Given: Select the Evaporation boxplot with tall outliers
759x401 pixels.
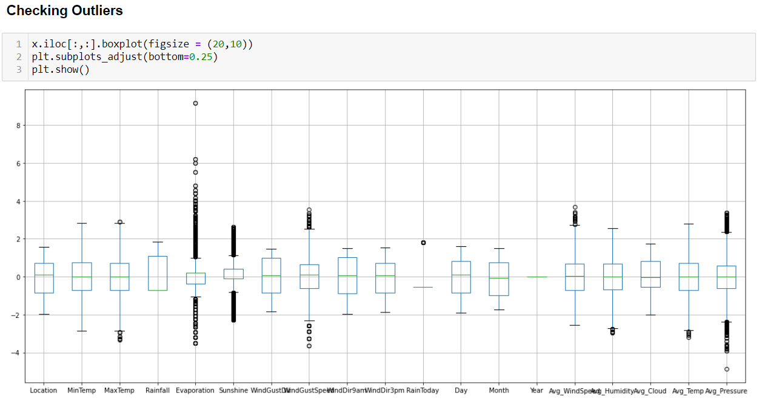Looking at the screenshot, I should (195, 277).
